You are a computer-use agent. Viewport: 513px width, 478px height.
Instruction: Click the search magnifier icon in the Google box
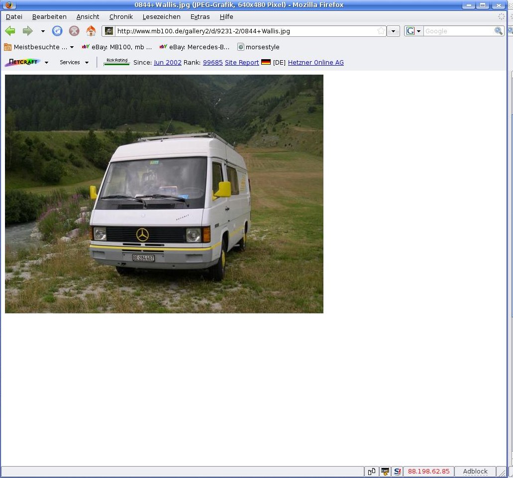[x=498, y=31]
